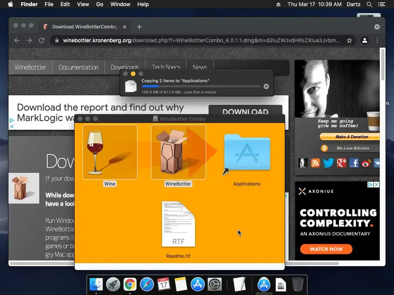Image resolution: width=394 pixels, height=295 pixels.
Task: Open Notification Center list icon
Action: click(381, 4)
